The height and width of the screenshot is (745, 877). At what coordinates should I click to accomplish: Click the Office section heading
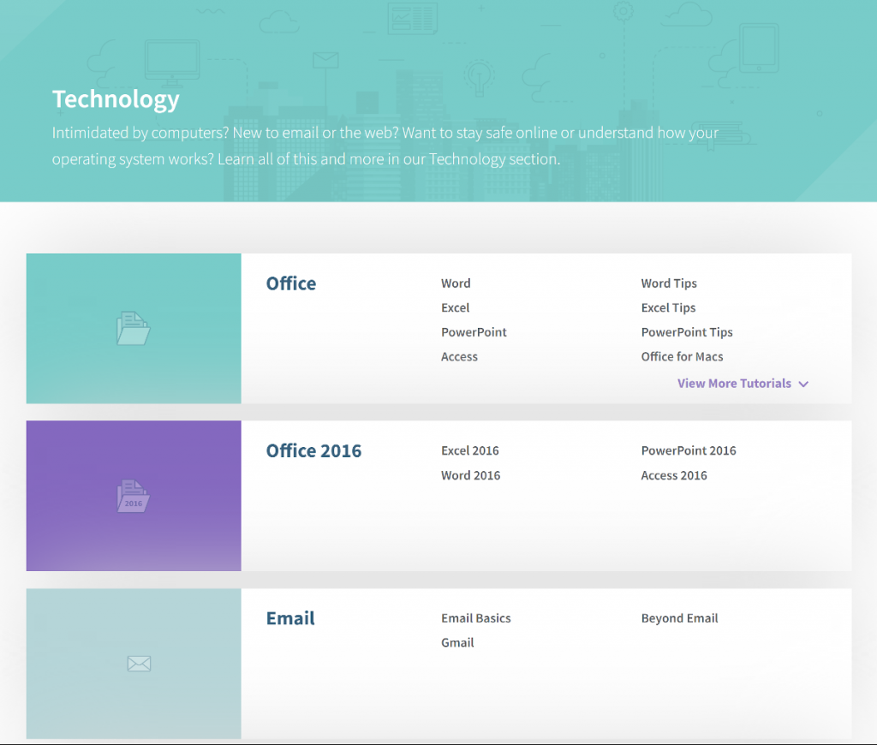click(x=291, y=284)
